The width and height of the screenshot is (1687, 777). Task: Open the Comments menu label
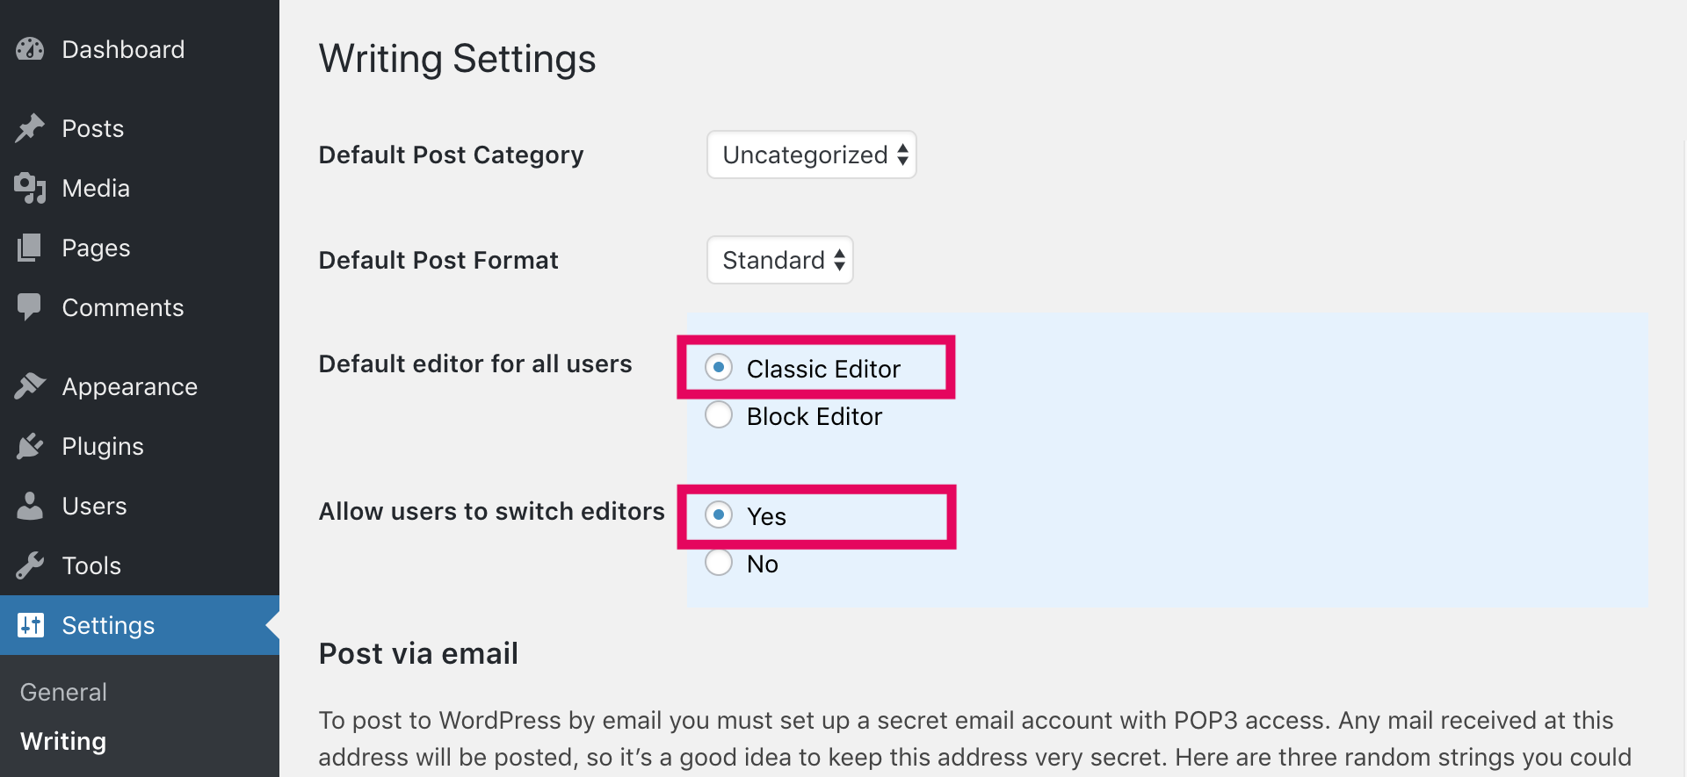point(123,307)
